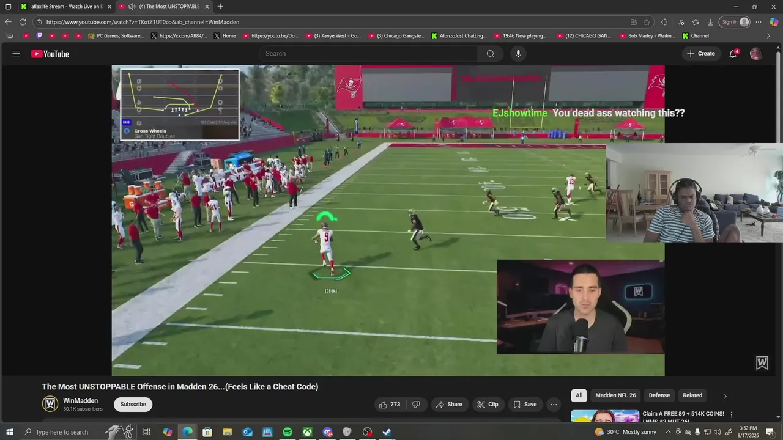Open Edge settings and more menu
Image resolution: width=783 pixels, height=440 pixels.
(x=759, y=22)
